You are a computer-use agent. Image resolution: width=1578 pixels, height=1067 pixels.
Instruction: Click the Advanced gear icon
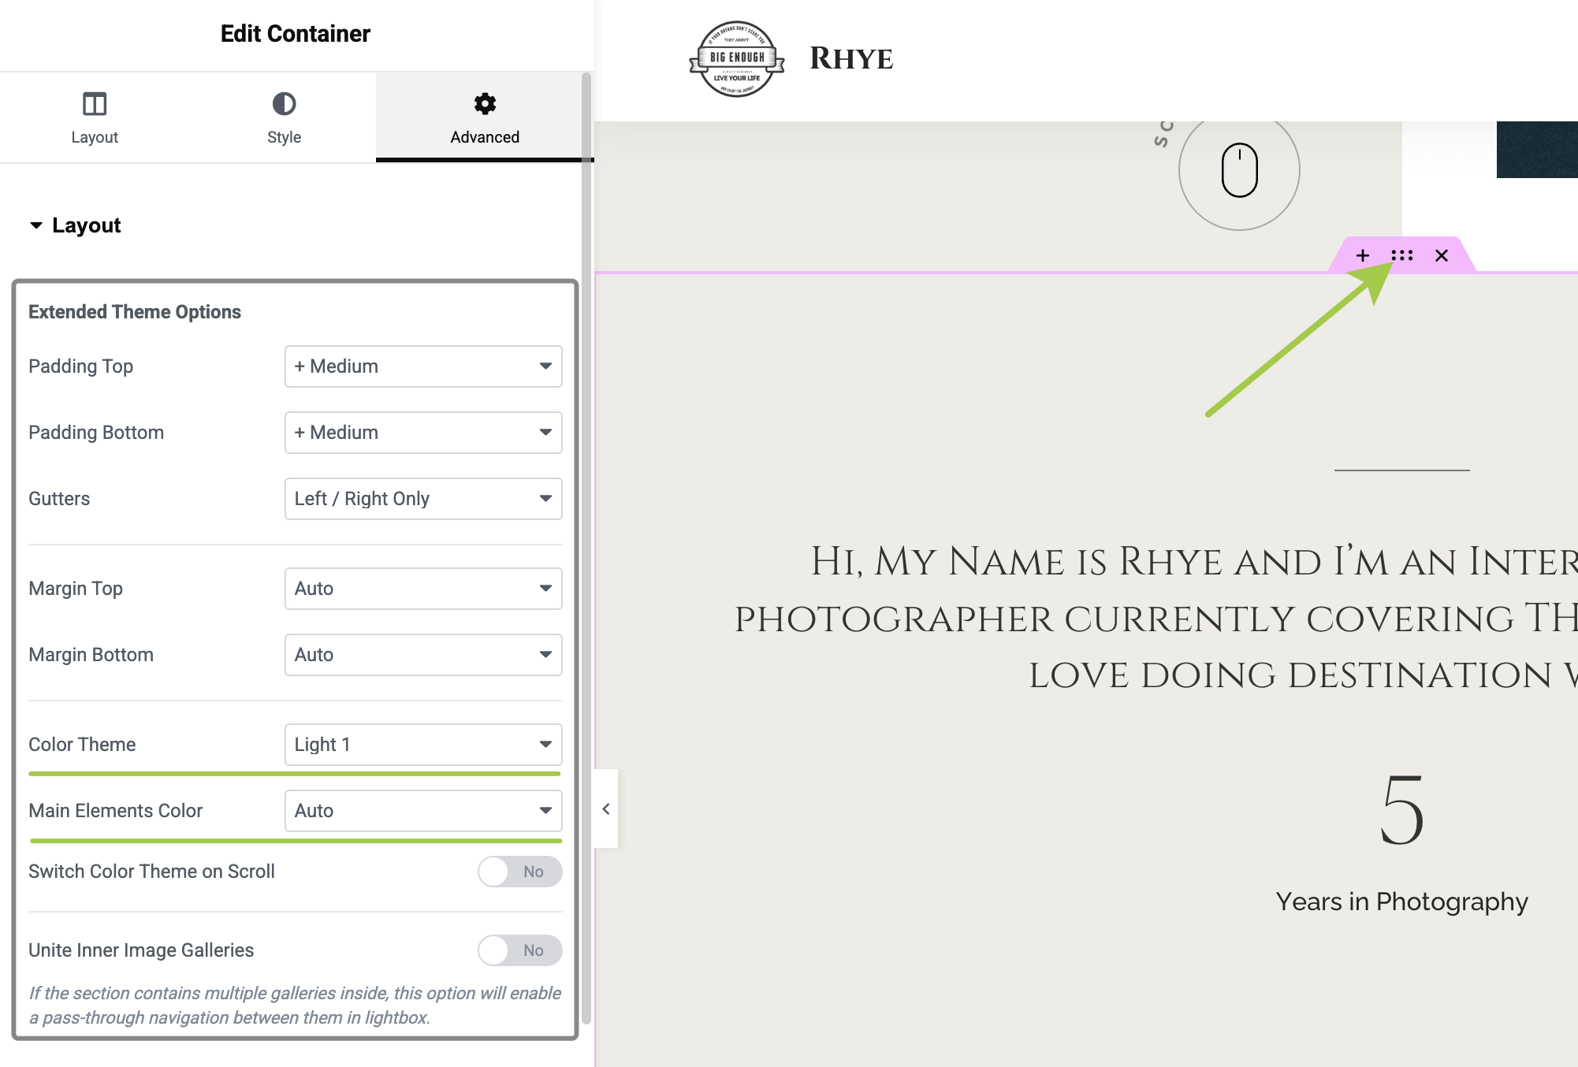(x=485, y=104)
